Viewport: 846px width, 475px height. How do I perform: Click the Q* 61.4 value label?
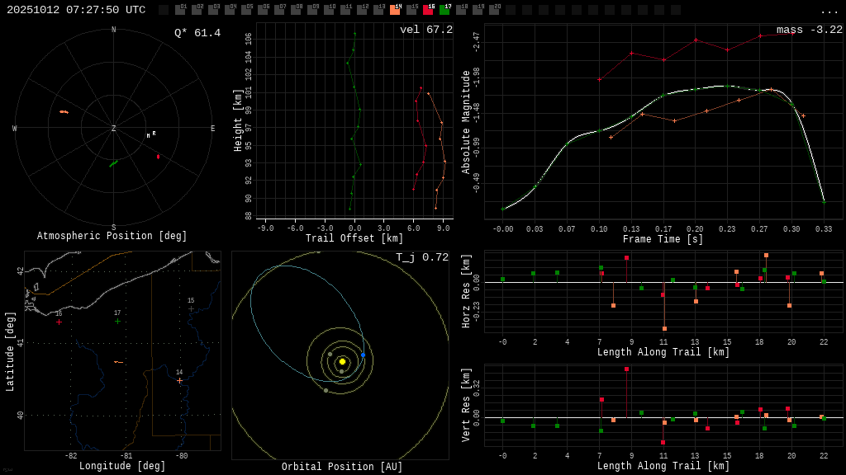pos(197,33)
